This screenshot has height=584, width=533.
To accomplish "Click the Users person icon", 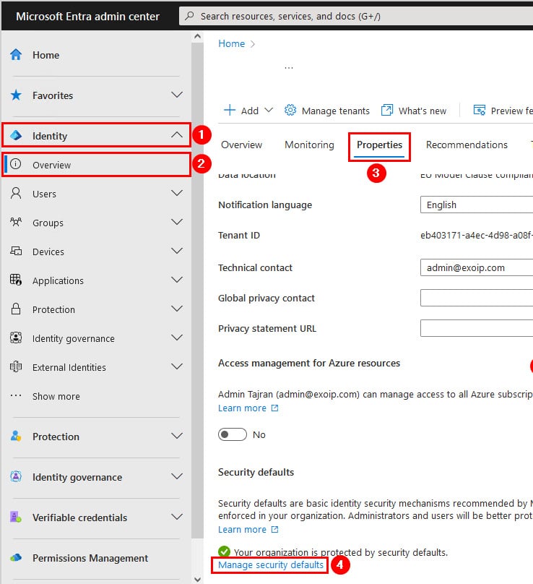I will [x=16, y=193].
